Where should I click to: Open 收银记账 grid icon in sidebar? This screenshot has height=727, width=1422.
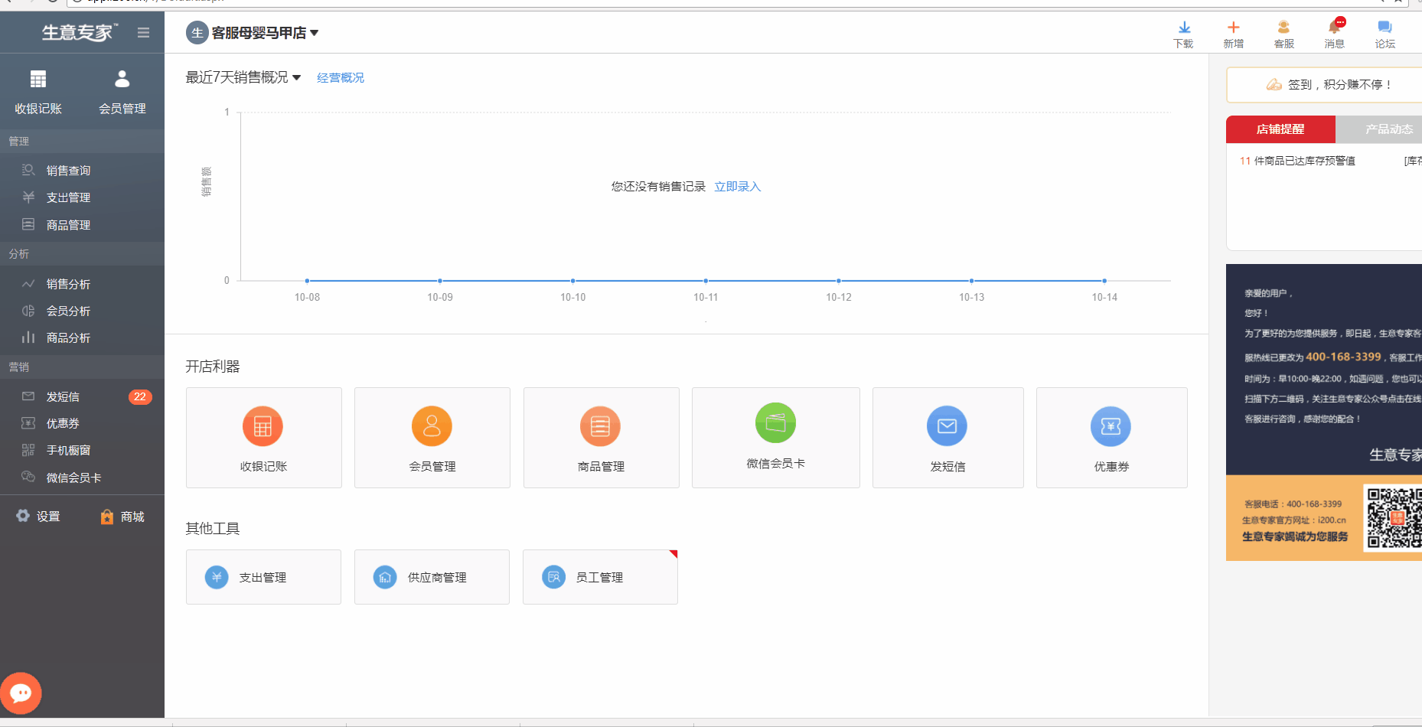point(38,91)
